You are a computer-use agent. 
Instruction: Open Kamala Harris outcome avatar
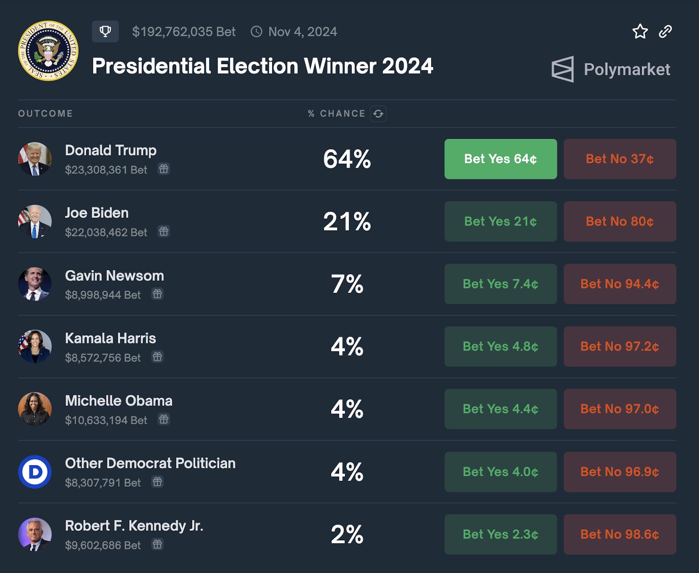pos(35,347)
